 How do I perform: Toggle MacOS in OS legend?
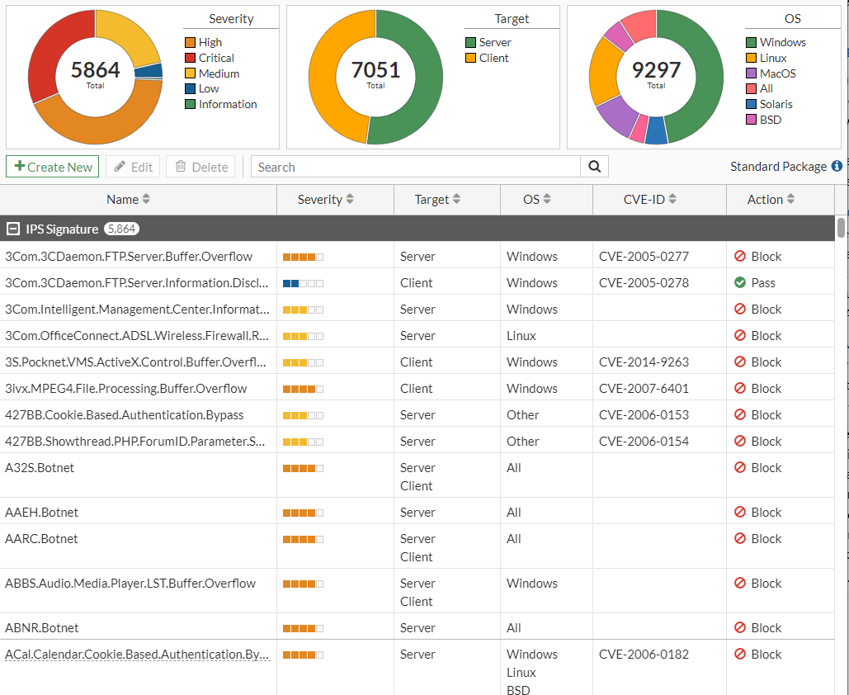(x=776, y=73)
